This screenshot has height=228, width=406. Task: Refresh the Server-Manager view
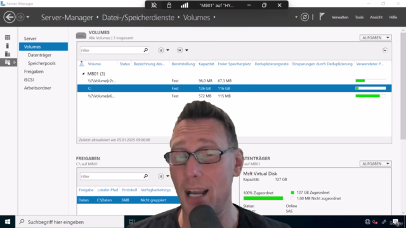point(304,17)
